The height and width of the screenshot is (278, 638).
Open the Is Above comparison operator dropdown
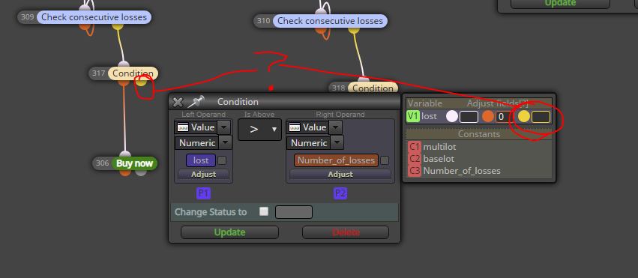point(259,129)
